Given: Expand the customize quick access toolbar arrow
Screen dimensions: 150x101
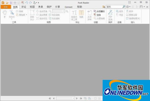Looking at the screenshot, I should (38, 3).
